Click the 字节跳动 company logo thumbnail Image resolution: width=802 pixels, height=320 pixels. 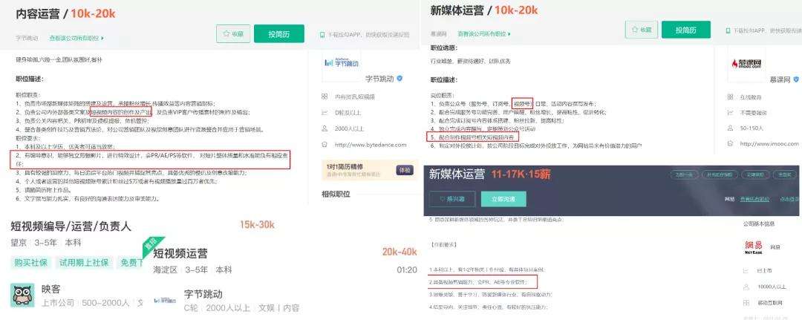click(x=342, y=63)
